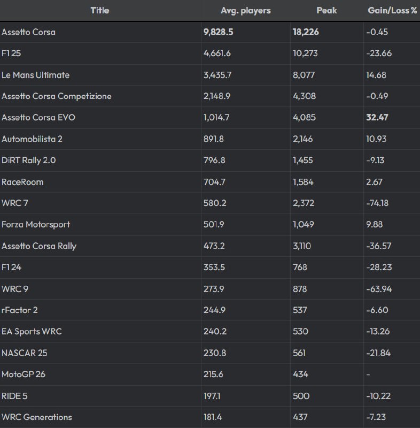Image resolution: width=420 pixels, height=428 pixels.
Task: Select average players value 891.8
Action: coord(213,139)
